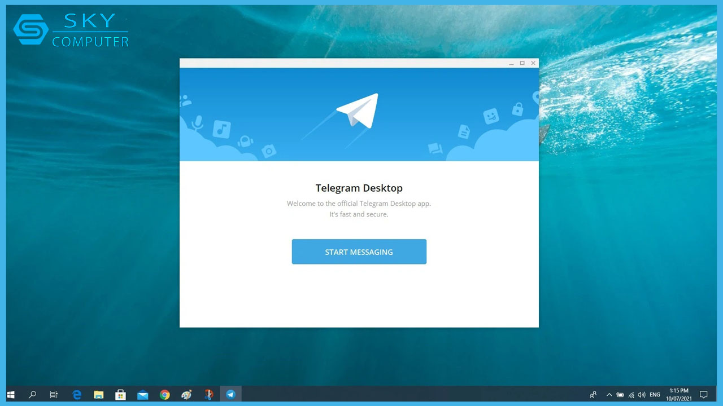Viewport: 723px width, 406px height.
Task: Open the Start menu
Action: (x=10, y=395)
